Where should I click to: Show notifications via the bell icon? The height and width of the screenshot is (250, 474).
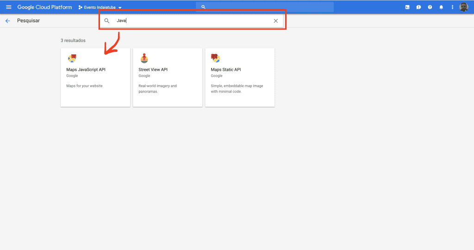click(x=441, y=7)
